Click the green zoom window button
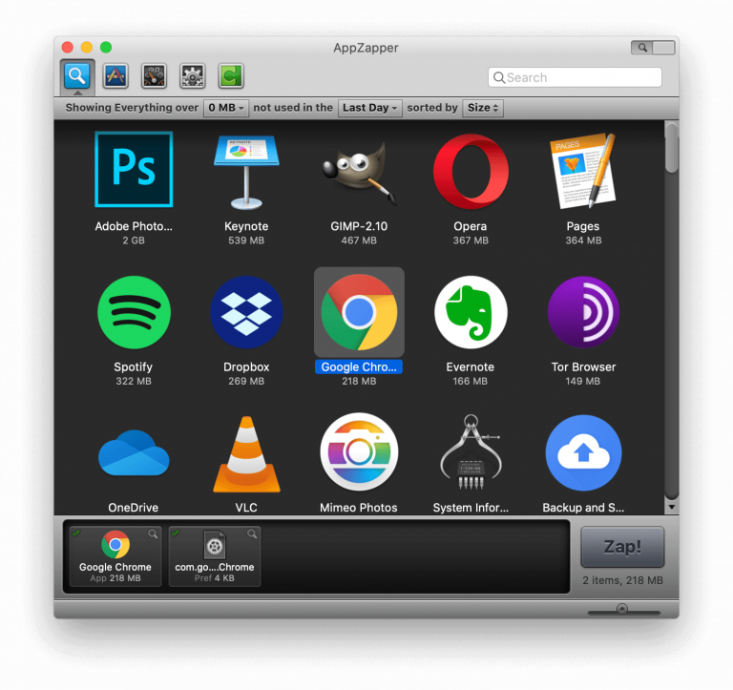This screenshot has height=690, width=733. (106, 47)
